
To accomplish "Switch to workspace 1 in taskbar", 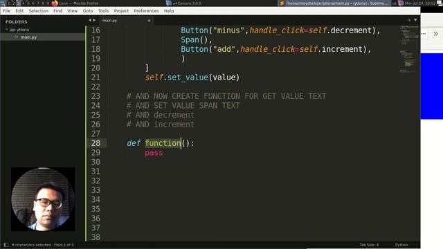I will click(8, 3).
